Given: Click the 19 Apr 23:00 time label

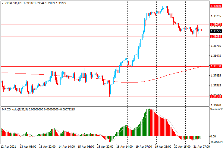Looking at the screenshot, I should pyautogui.click(x=163, y=147).
